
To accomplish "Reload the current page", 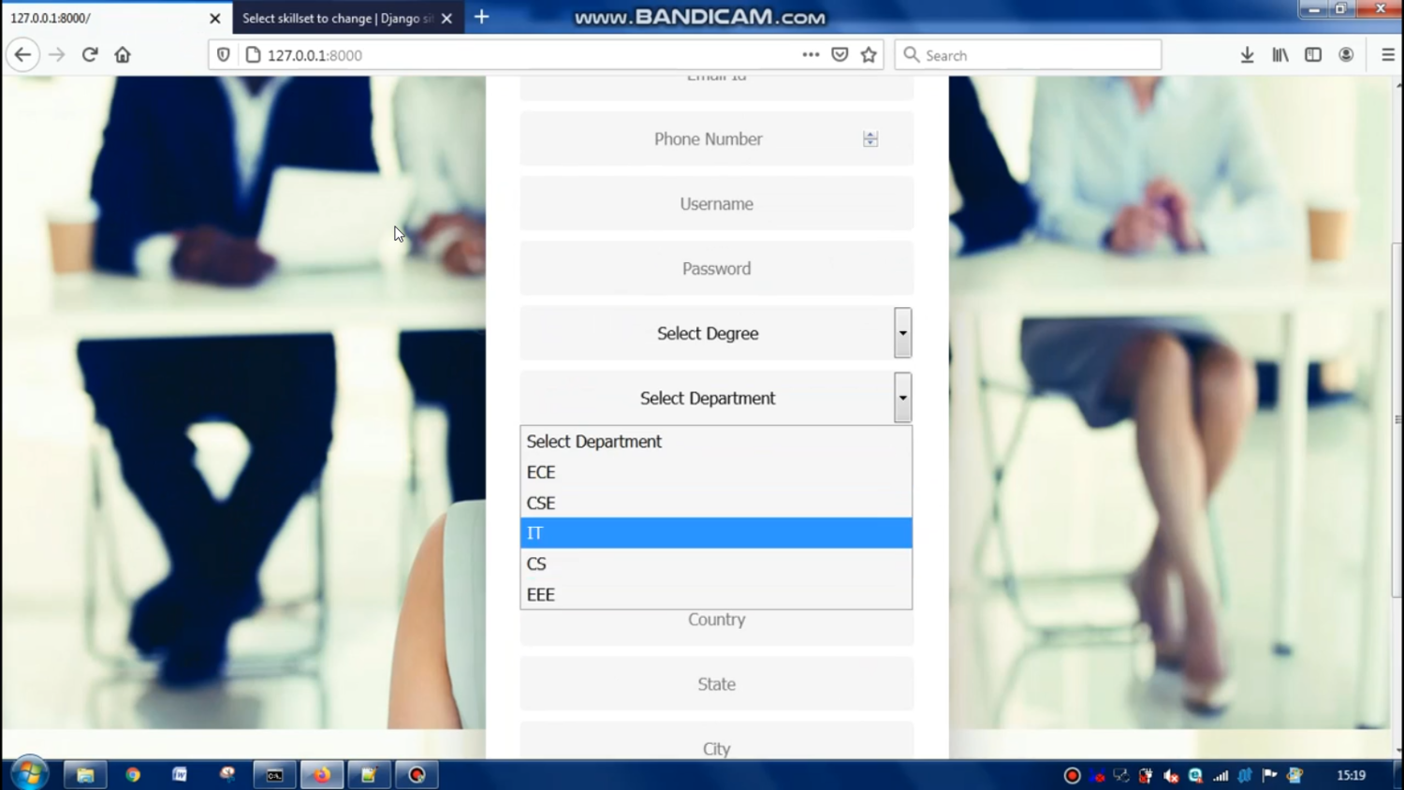I will [x=90, y=55].
